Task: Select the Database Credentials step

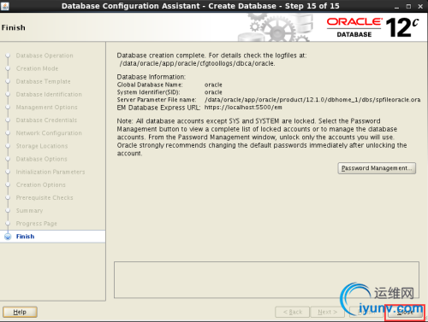Action: click(46, 120)
